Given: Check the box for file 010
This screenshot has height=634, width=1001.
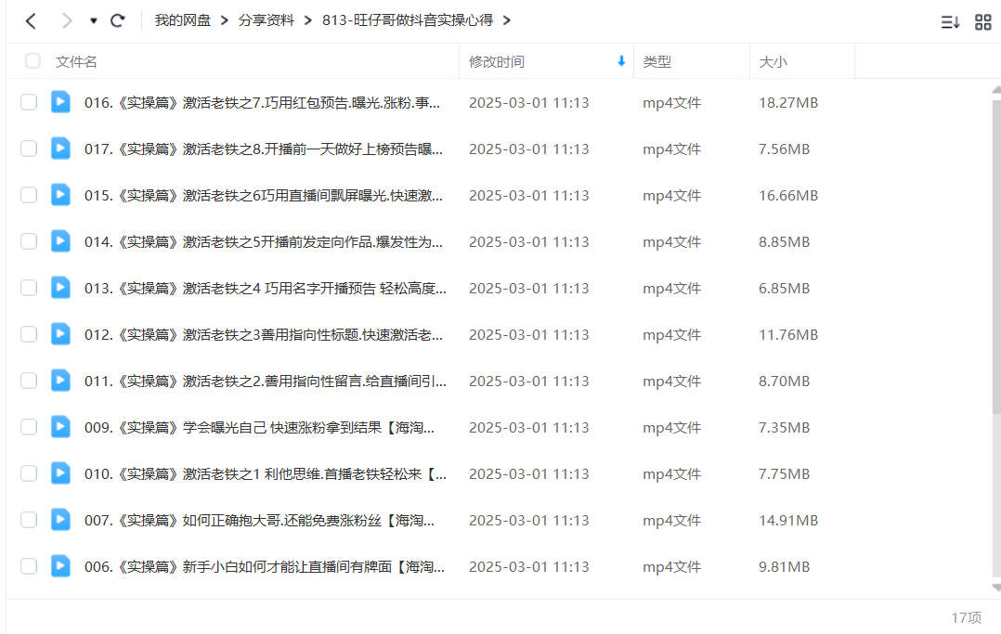Looking at the screenshot, I should click(29, 473).
